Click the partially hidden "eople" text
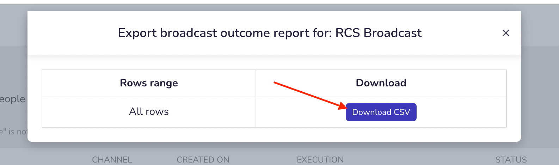This screenshot has width=559, height=165. [x=13, y=99]
